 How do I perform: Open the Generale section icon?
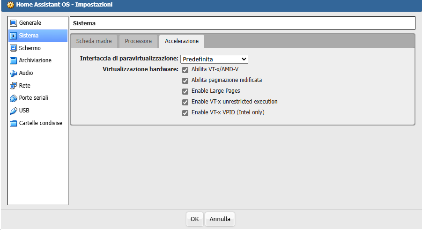coord(13,23)
